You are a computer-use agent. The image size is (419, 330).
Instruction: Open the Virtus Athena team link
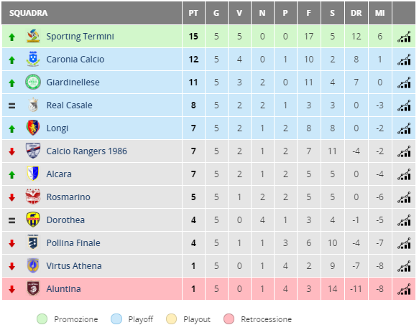tap(74, 265)
